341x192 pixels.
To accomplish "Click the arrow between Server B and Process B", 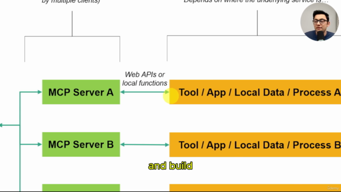I will [144, 145].
